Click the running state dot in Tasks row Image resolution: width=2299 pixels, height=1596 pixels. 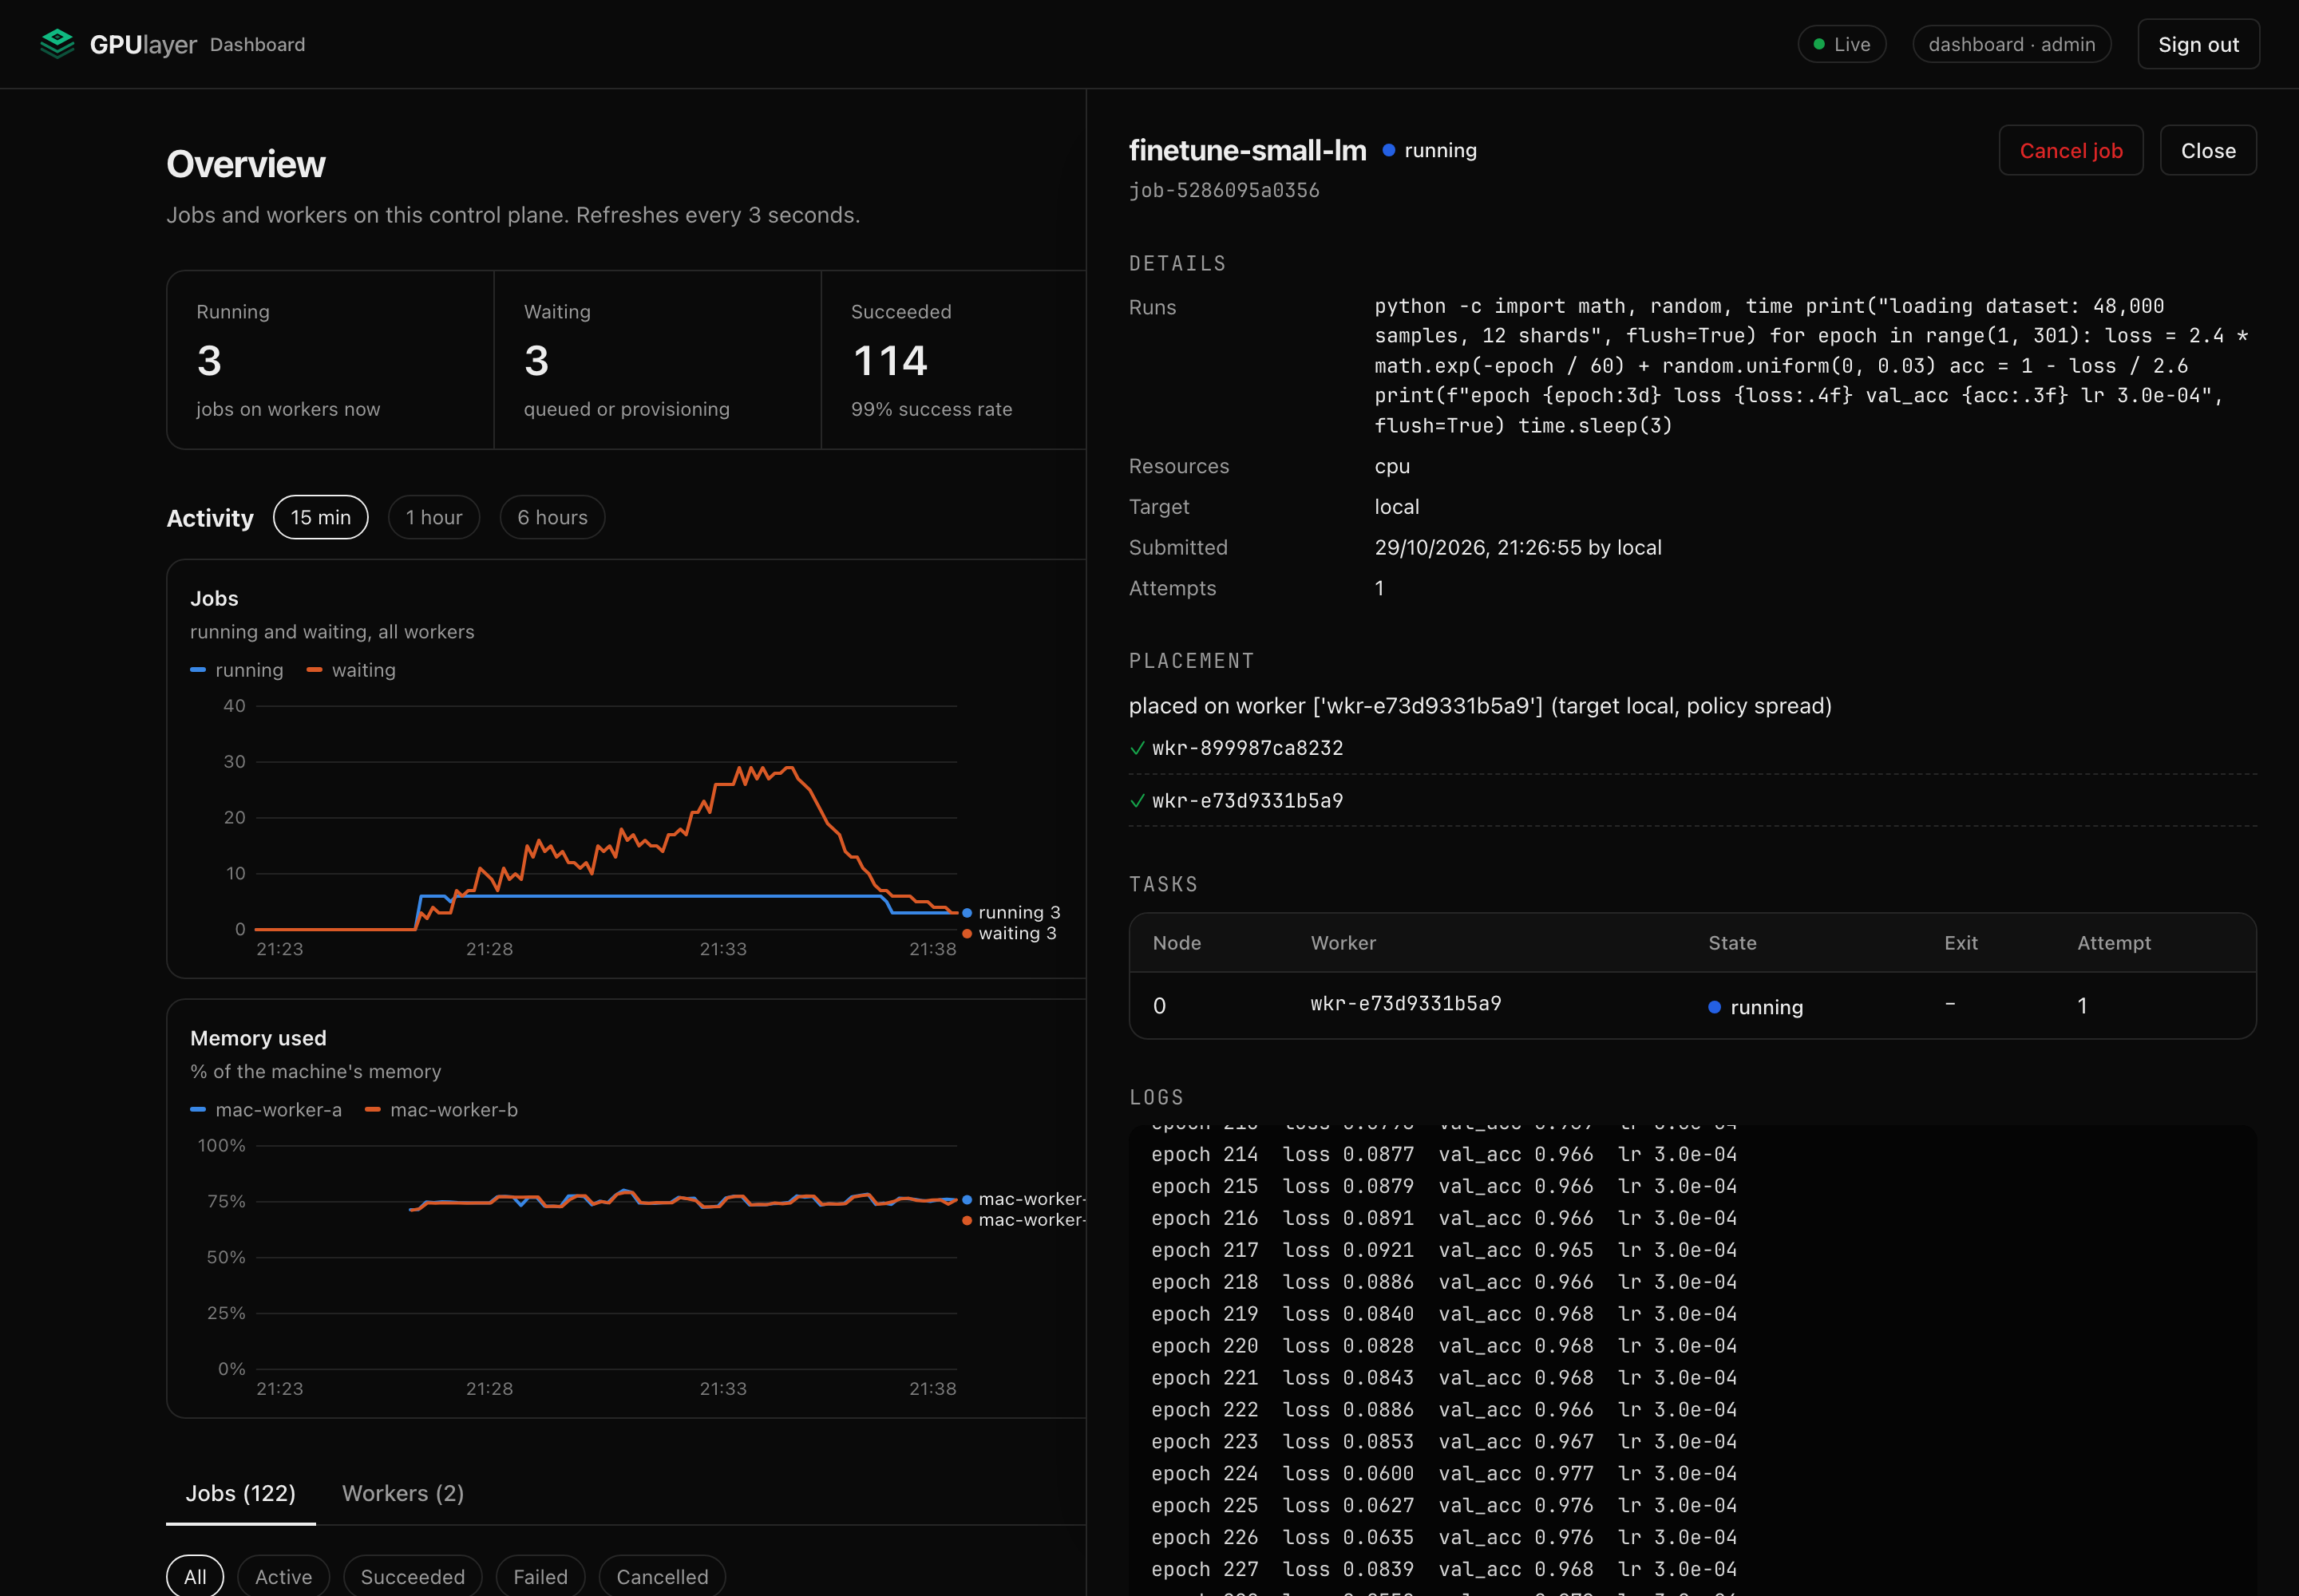(1714, 1007)
